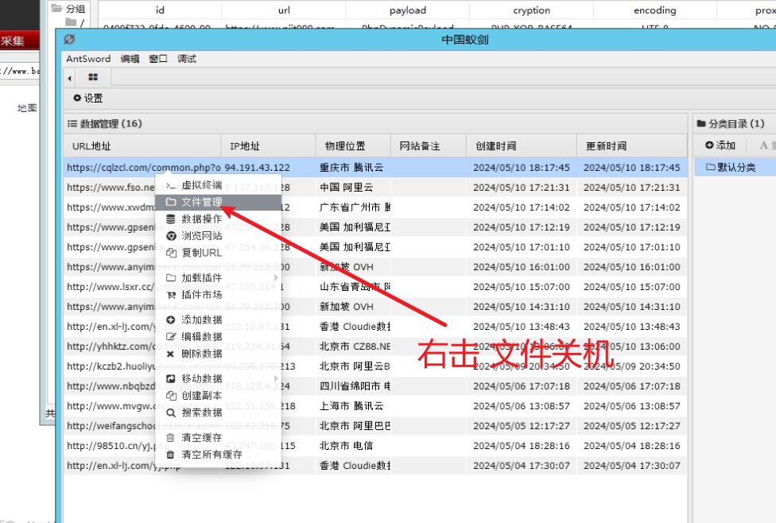This screenshot has width=776, height=523.
Task: Open the 编辑 menu in menu bar
Action: click(x=130, y=59)
